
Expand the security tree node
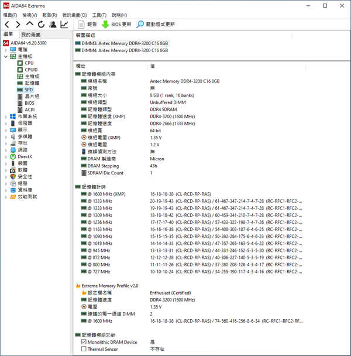[x=6, y=177]
